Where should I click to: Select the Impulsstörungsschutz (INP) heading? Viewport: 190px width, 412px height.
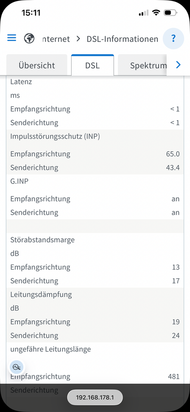(x=55, y=136)
